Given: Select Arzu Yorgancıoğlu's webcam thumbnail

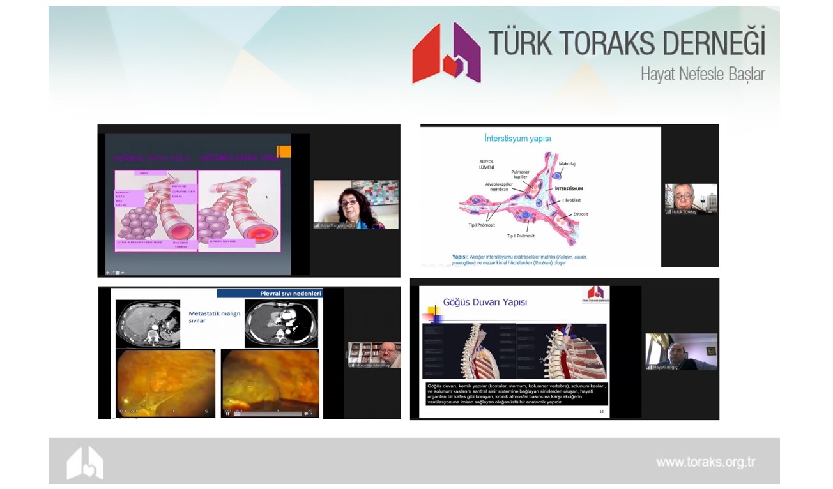Looking at the screenshot, I should (356, 204).
